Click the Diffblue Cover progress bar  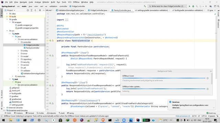164,78
